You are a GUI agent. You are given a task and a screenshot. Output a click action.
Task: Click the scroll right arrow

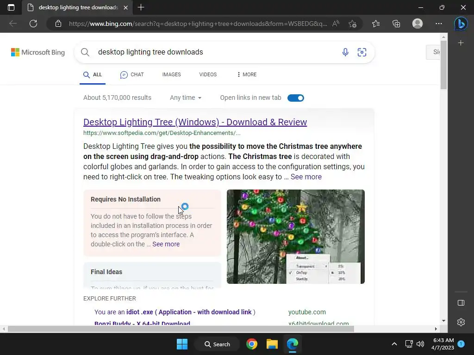(x=436, y=329)
